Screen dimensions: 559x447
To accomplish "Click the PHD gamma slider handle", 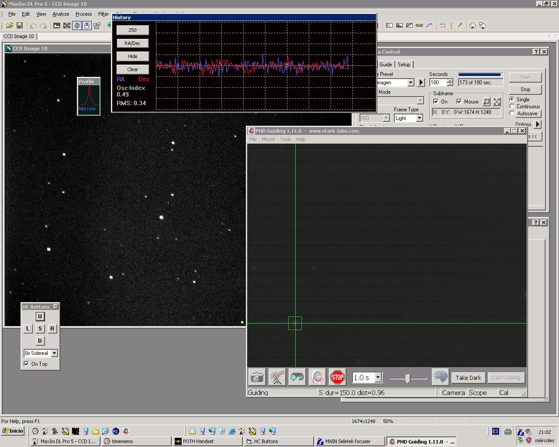I will pyautogui.click(x=407, y=378).
